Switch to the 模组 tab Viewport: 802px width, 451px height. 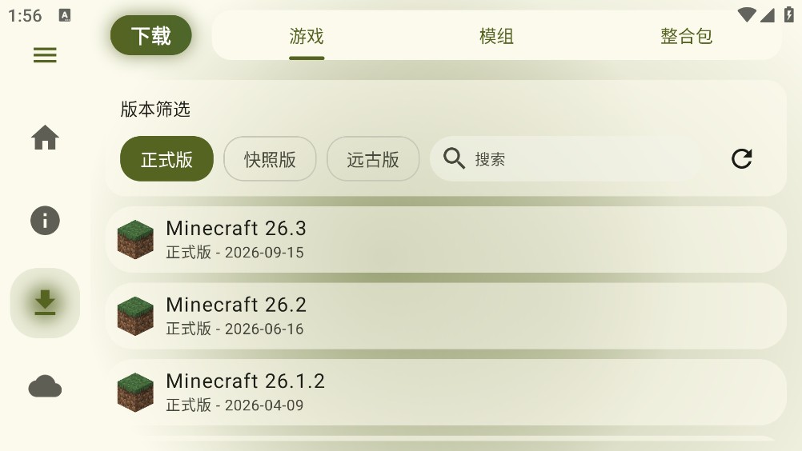(496, 36)
